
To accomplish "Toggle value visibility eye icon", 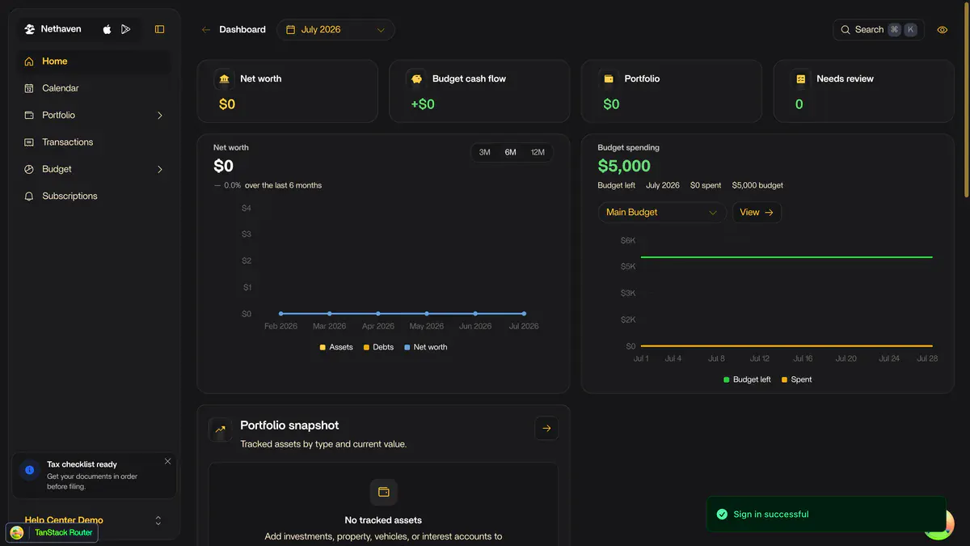I will point(942,30).
